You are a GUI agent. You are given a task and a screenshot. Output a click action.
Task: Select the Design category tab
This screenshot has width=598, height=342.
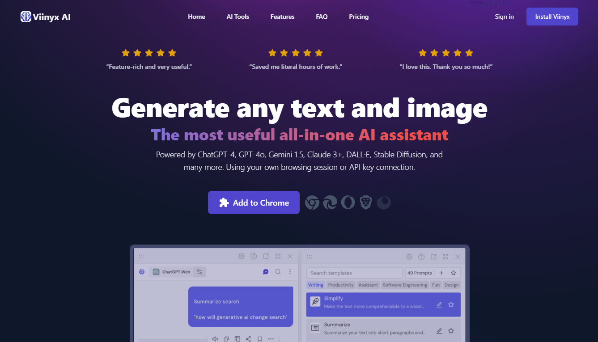(452, 285)
